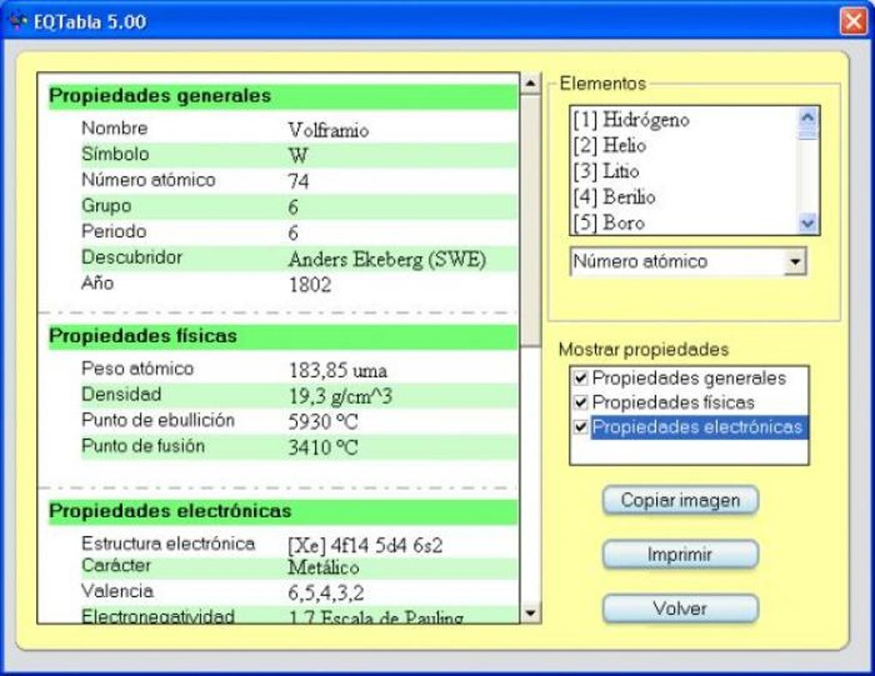
Task: Click the properties panel scrollbar thumb
Action: 530,220
